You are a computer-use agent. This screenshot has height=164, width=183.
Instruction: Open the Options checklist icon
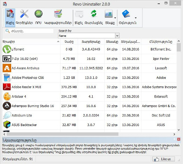pos(58,14)
